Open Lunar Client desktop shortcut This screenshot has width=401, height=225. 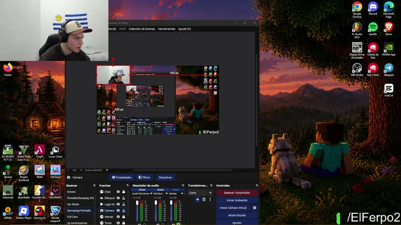point(55,151)
